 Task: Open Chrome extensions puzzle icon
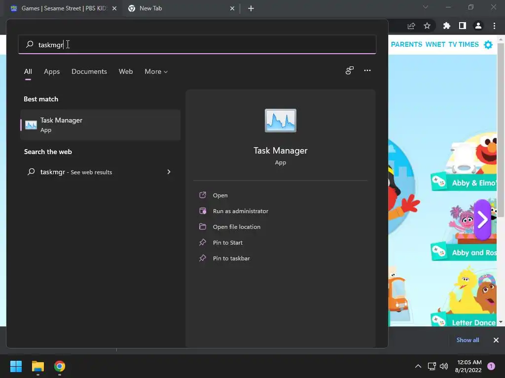[446, 26]
